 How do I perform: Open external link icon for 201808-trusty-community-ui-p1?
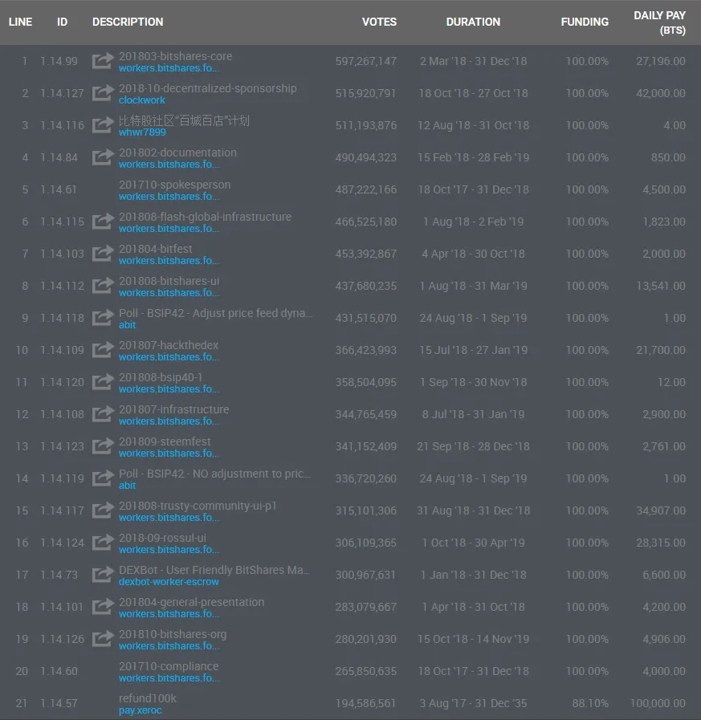[103, 511]
